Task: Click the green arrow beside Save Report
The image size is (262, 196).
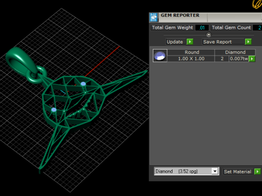Action: (x=248, y=42)
